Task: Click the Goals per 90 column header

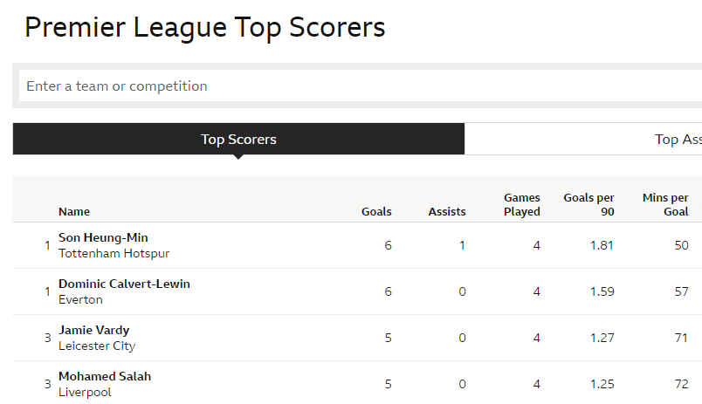Action: 588,204
